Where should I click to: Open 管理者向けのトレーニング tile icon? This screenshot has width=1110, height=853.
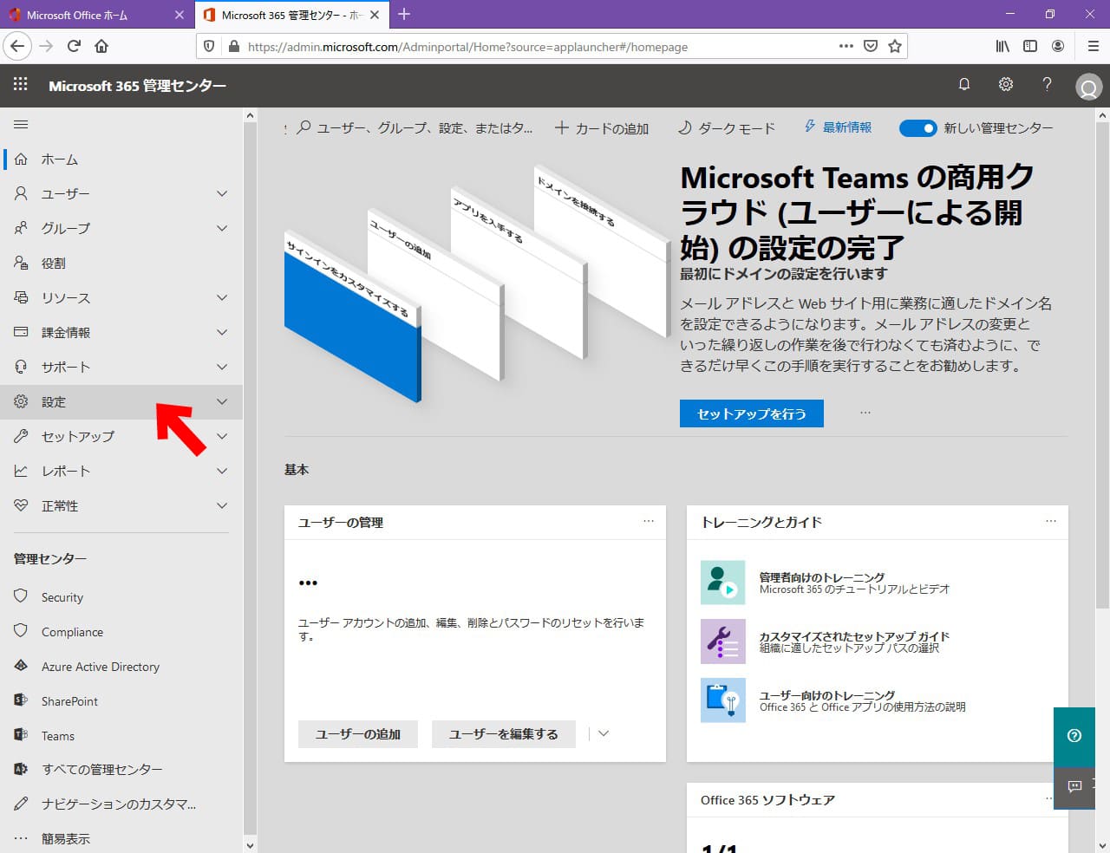tap(722, 582)
